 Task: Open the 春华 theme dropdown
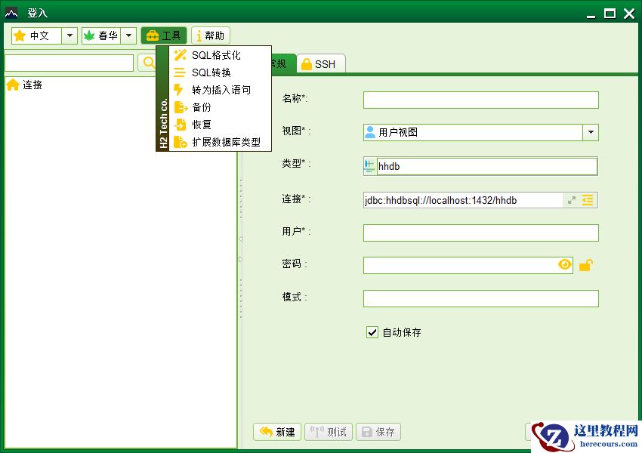click(x=128, y=35)
